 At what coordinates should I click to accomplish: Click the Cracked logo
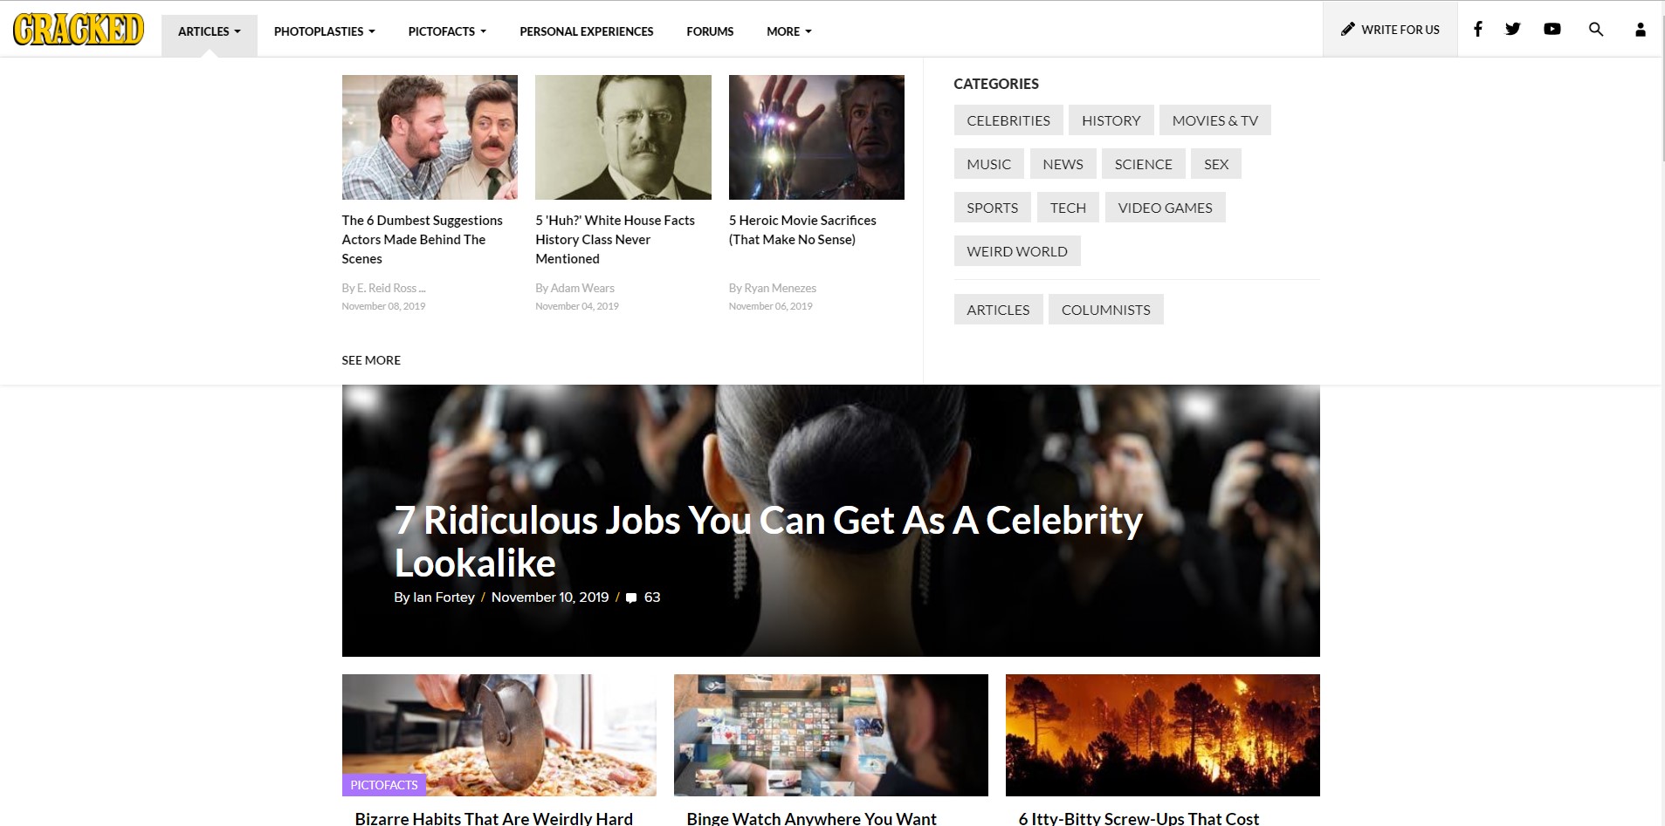click(79, 29)
